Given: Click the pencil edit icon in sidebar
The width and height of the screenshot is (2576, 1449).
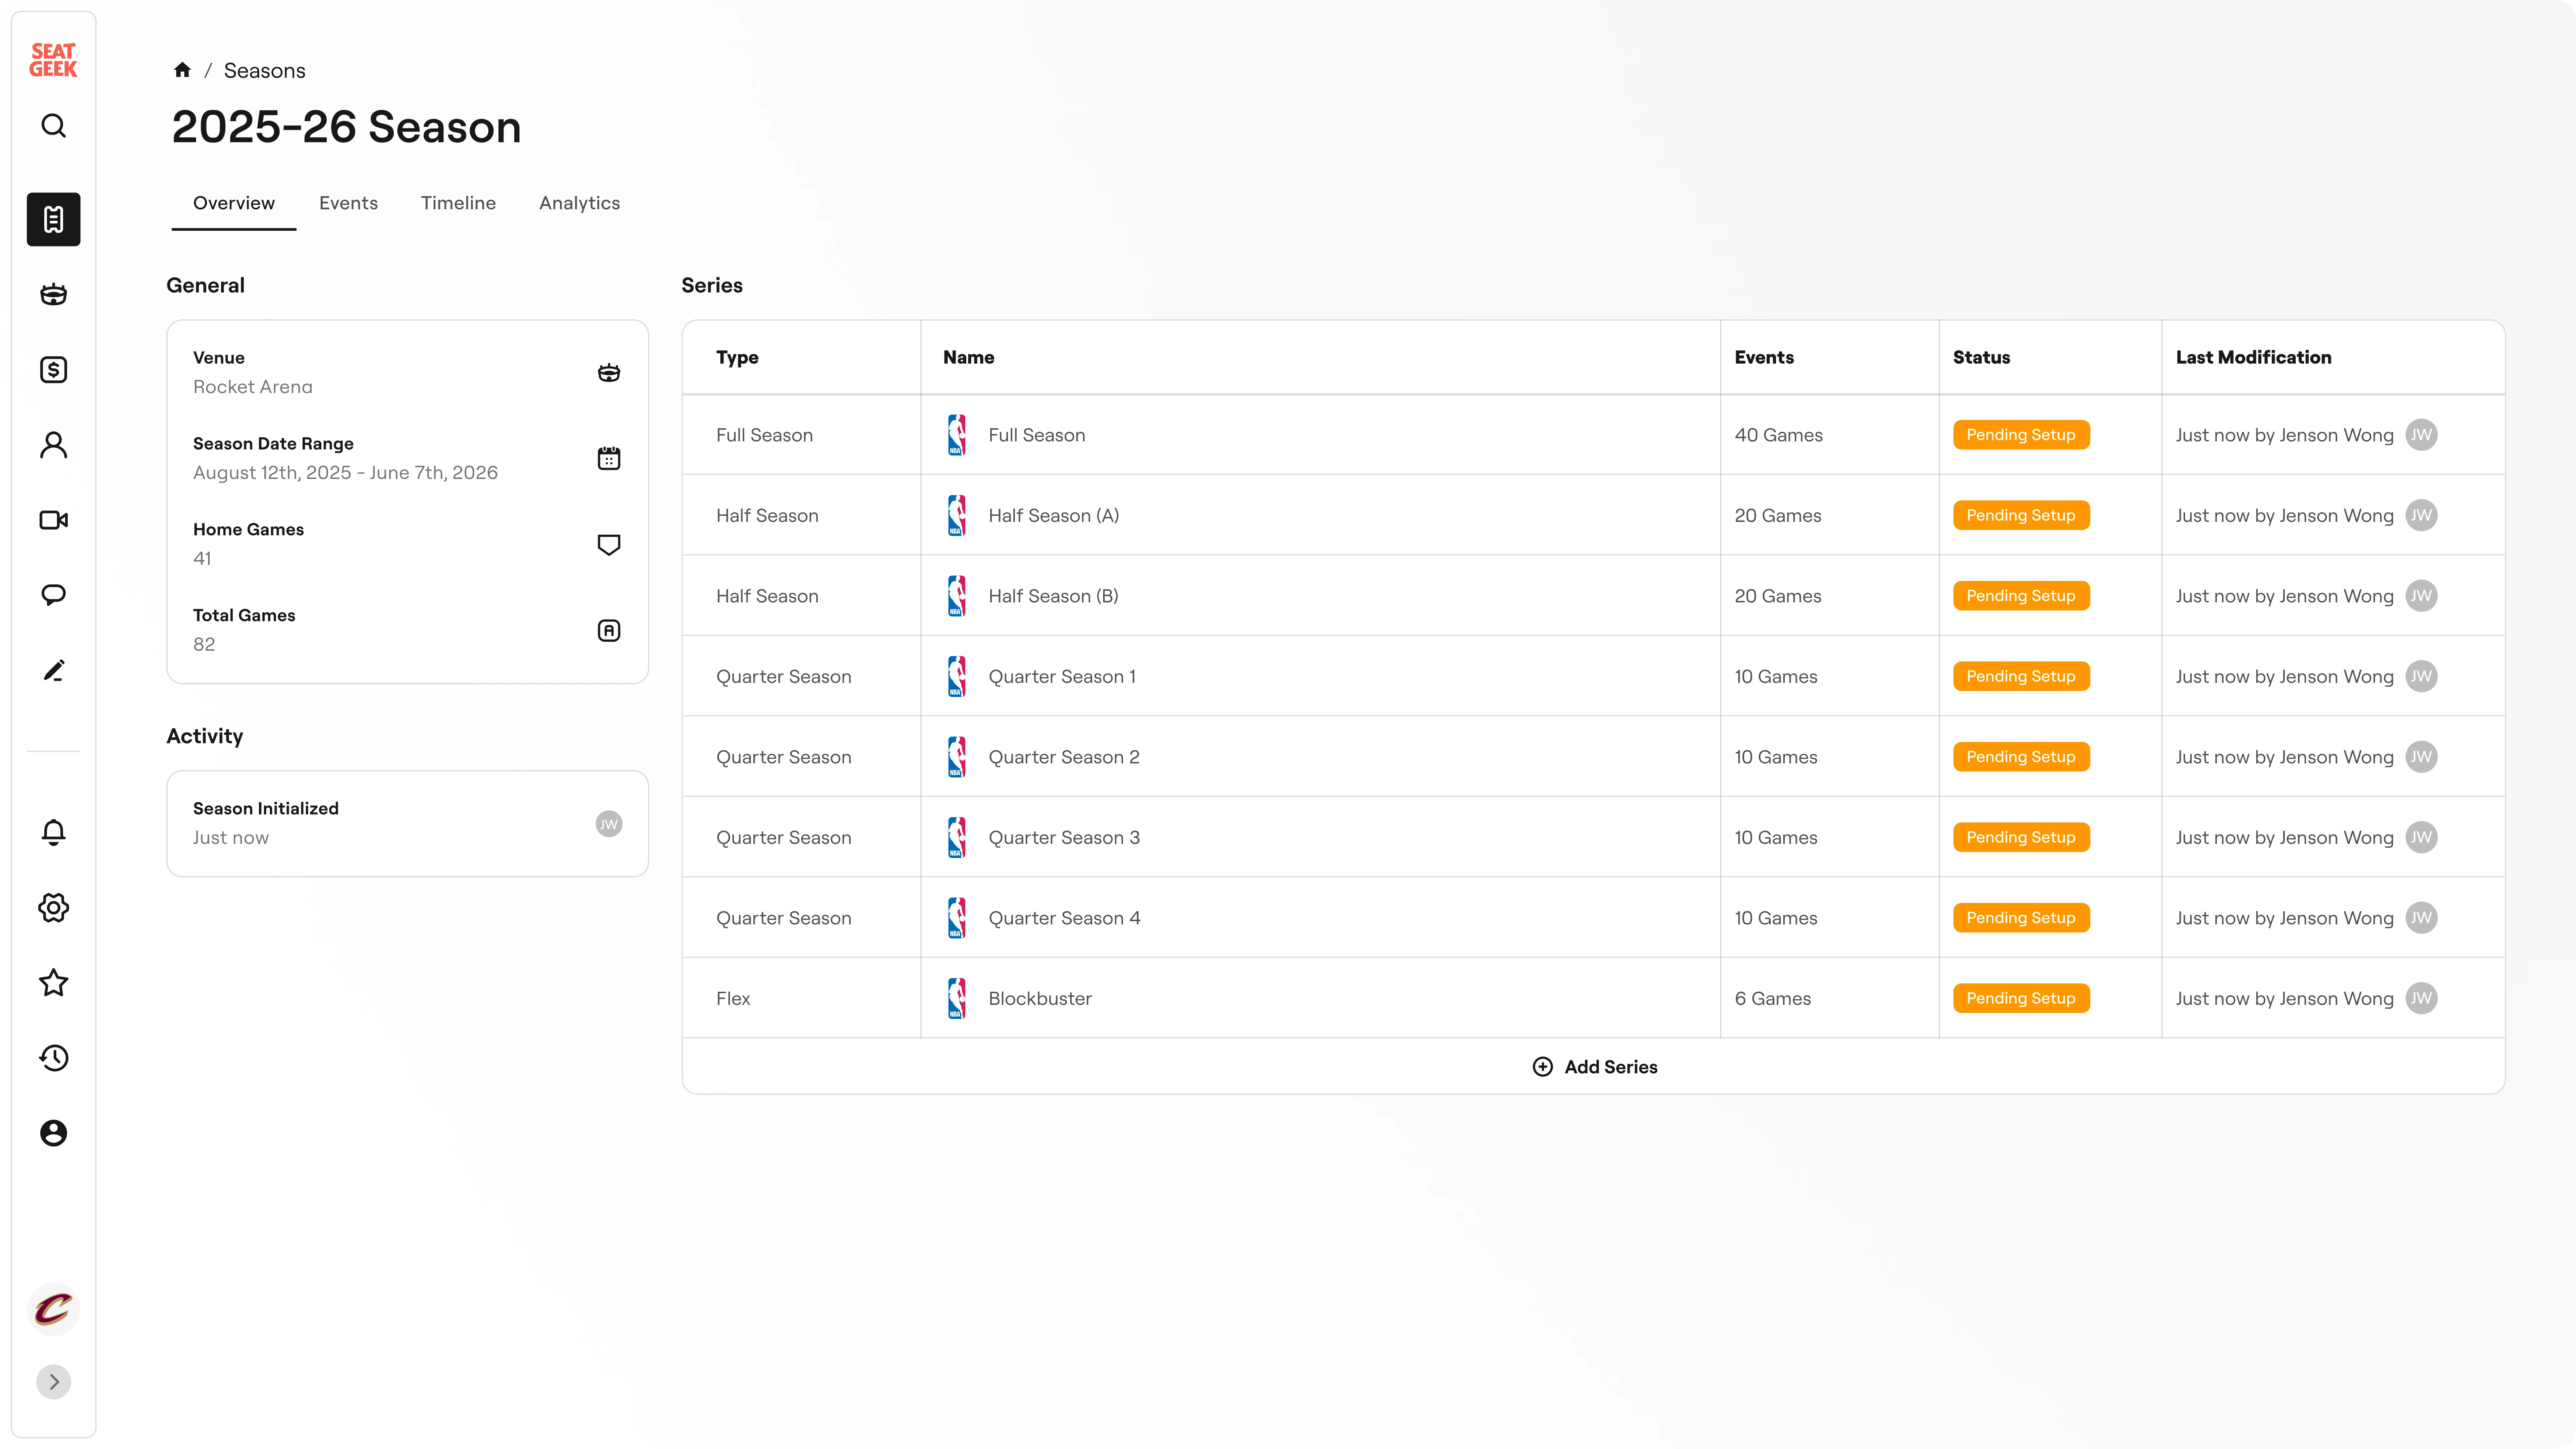Looking at the screenshot, I should click(53, 670).
